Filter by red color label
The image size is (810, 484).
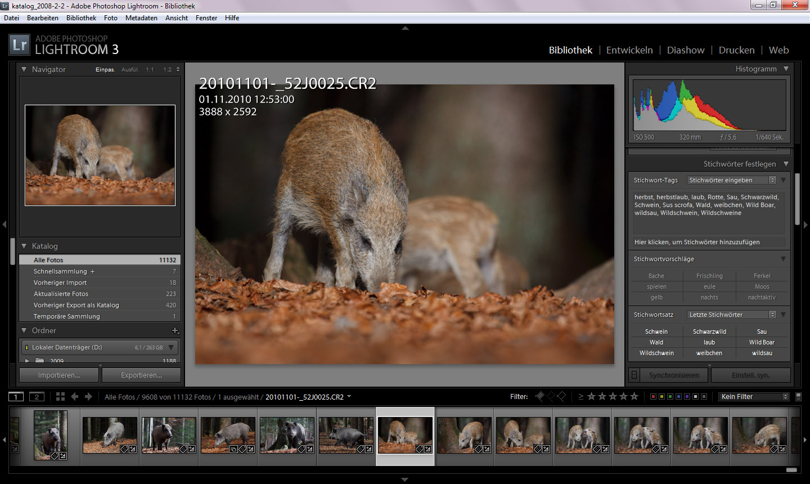pos(653,397)
